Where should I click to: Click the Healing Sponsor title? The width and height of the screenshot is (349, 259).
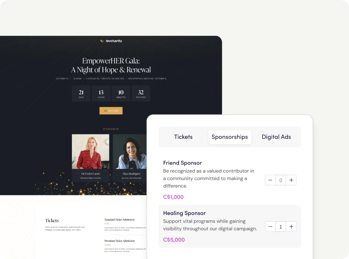click(184, 213)
